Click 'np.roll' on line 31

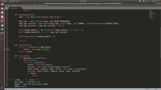pyautogui.click(x=45, y=30)
